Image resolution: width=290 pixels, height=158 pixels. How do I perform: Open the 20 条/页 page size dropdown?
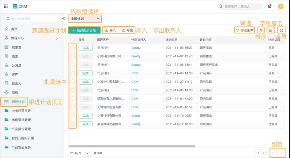click(80, 153)
